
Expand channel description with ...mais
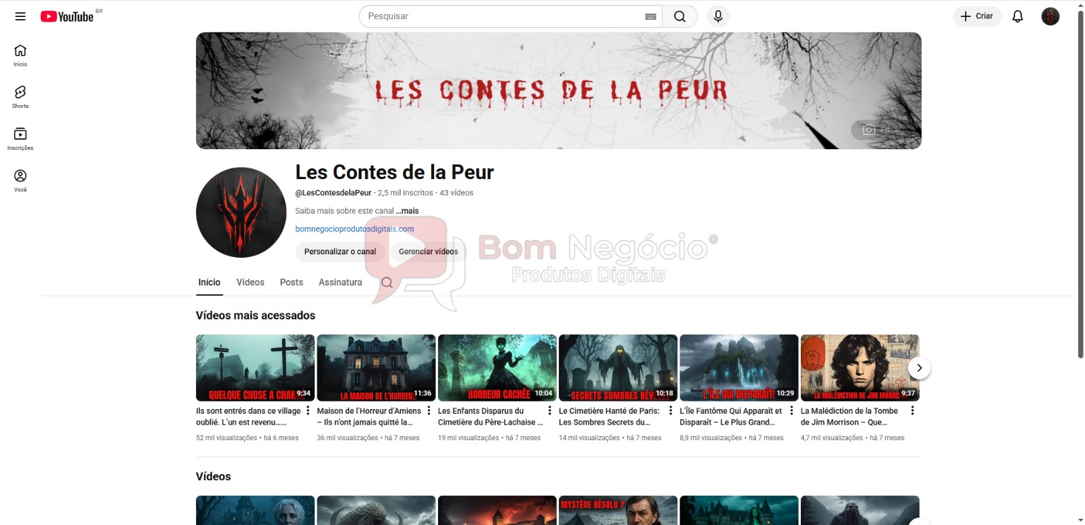pyautogui.click(x=408, y=211)
